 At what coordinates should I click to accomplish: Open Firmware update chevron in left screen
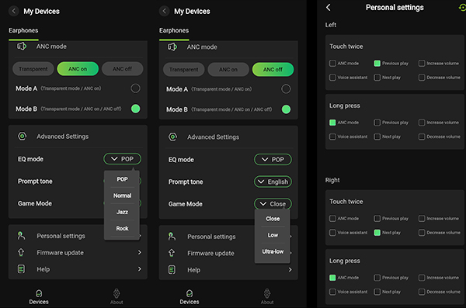tap(139, 252)
